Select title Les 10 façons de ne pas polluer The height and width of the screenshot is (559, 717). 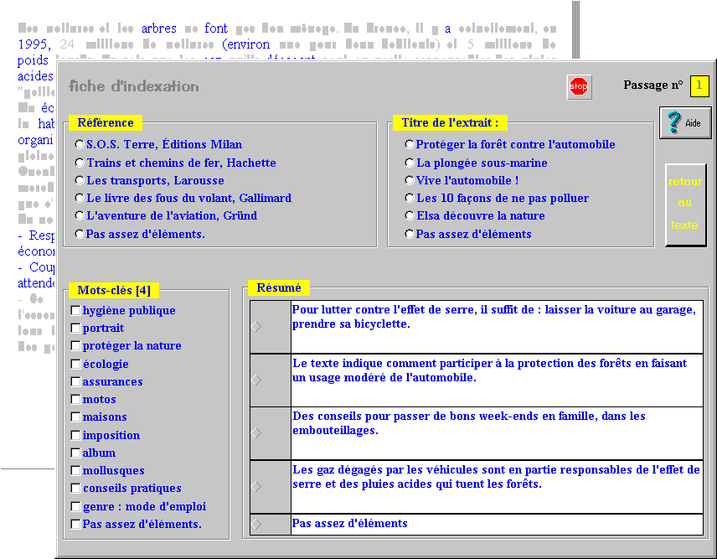click(x=410, y=199)
